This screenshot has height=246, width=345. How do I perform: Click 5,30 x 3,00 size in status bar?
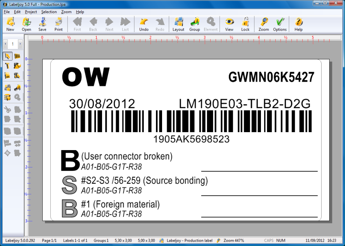(x=123, y=241)
